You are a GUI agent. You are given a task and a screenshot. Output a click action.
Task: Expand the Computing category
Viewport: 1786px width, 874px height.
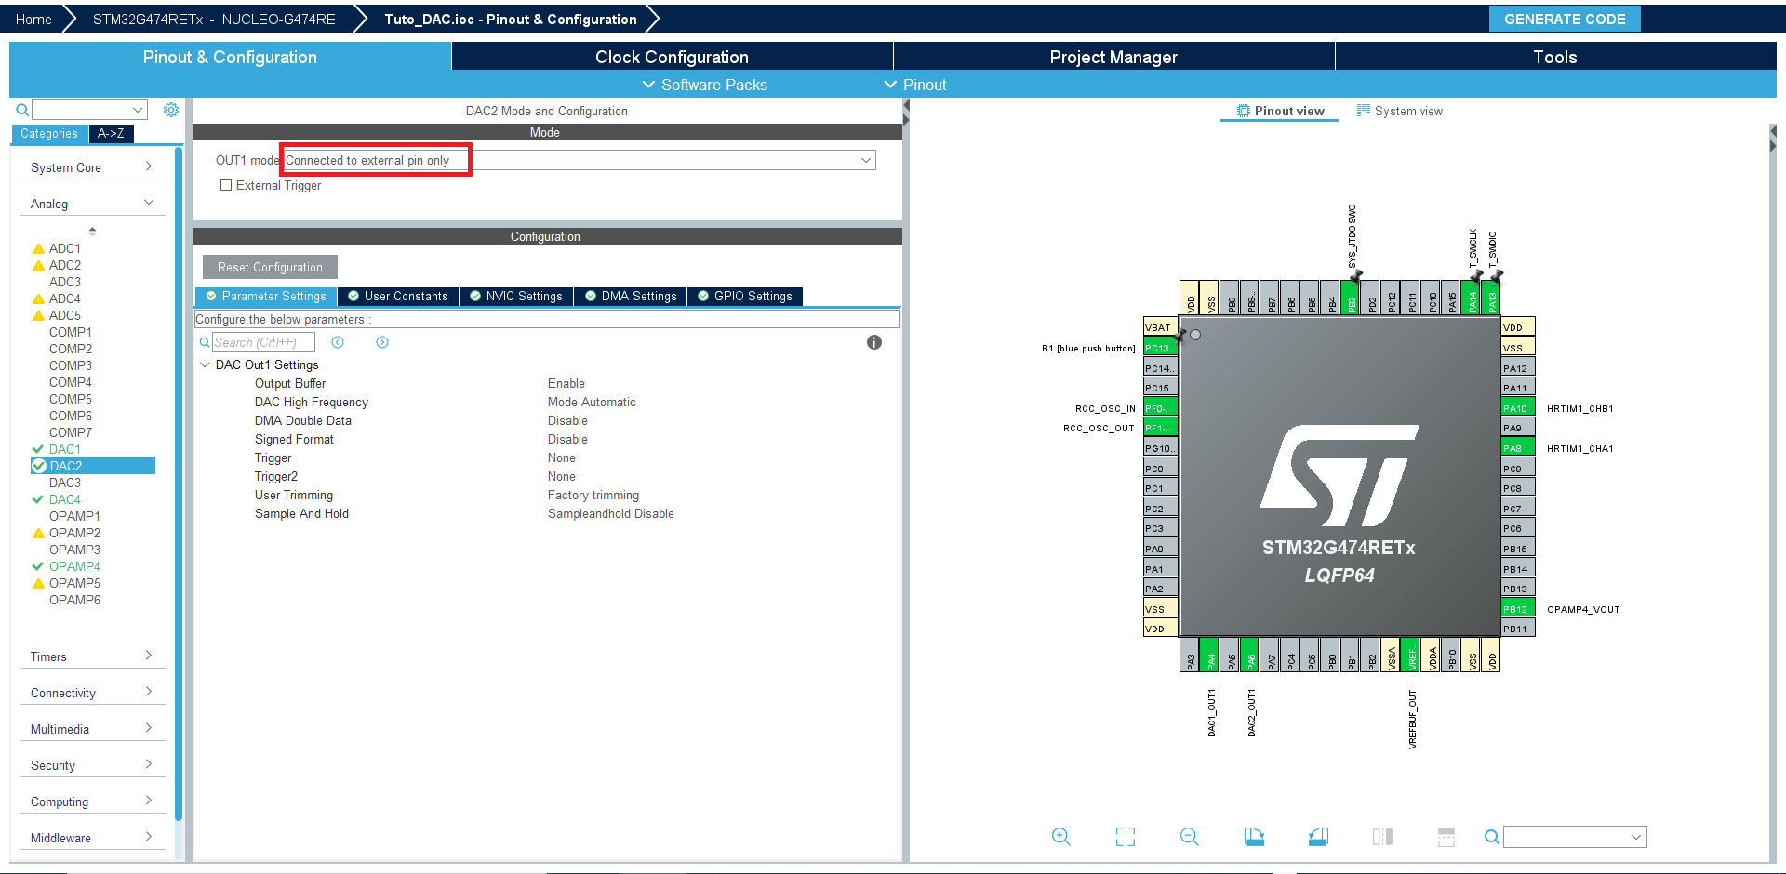pos(91,801)
